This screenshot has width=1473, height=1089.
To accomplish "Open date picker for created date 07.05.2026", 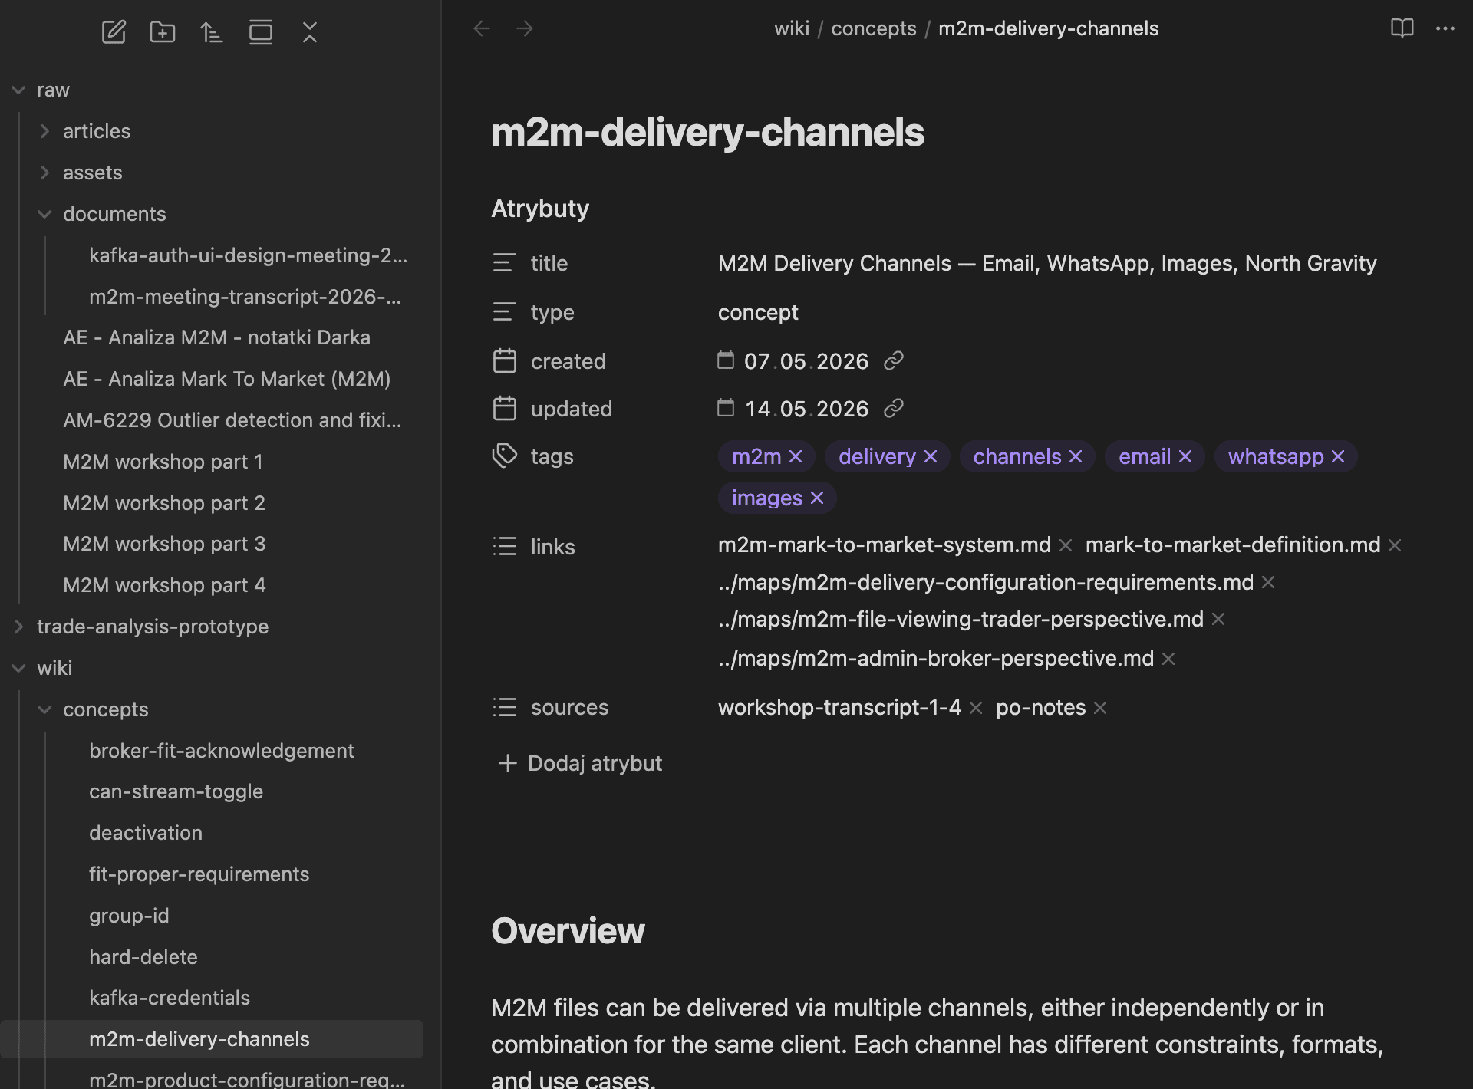I will click(x=726, y=360).
